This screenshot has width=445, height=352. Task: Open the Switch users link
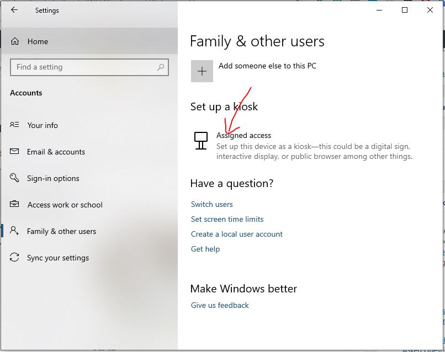point(211,204)
